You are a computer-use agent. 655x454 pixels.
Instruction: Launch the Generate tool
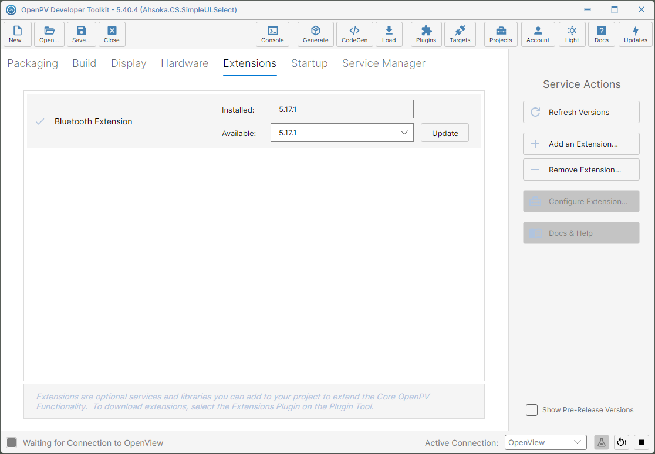click(316, 34)
